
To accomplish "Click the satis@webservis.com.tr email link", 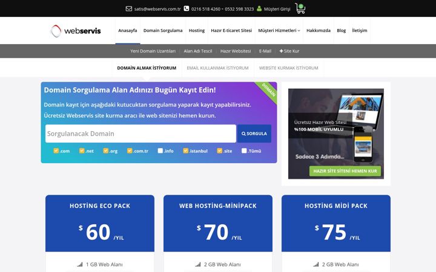I will [x=157, y=9].
